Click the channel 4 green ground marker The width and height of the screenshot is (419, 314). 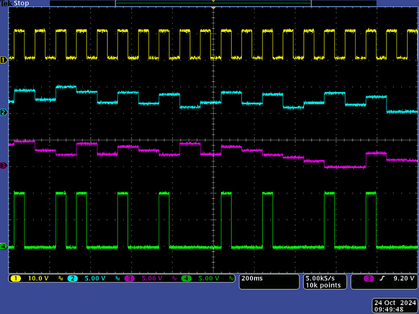[x=4, y=246]
